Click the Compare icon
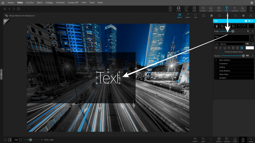255x143 pixels. 227,140
